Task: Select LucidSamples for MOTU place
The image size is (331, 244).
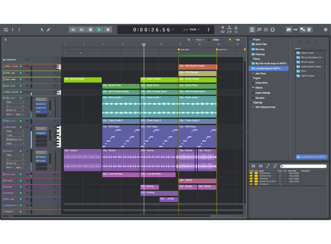Action: click(x=269, y=68)
